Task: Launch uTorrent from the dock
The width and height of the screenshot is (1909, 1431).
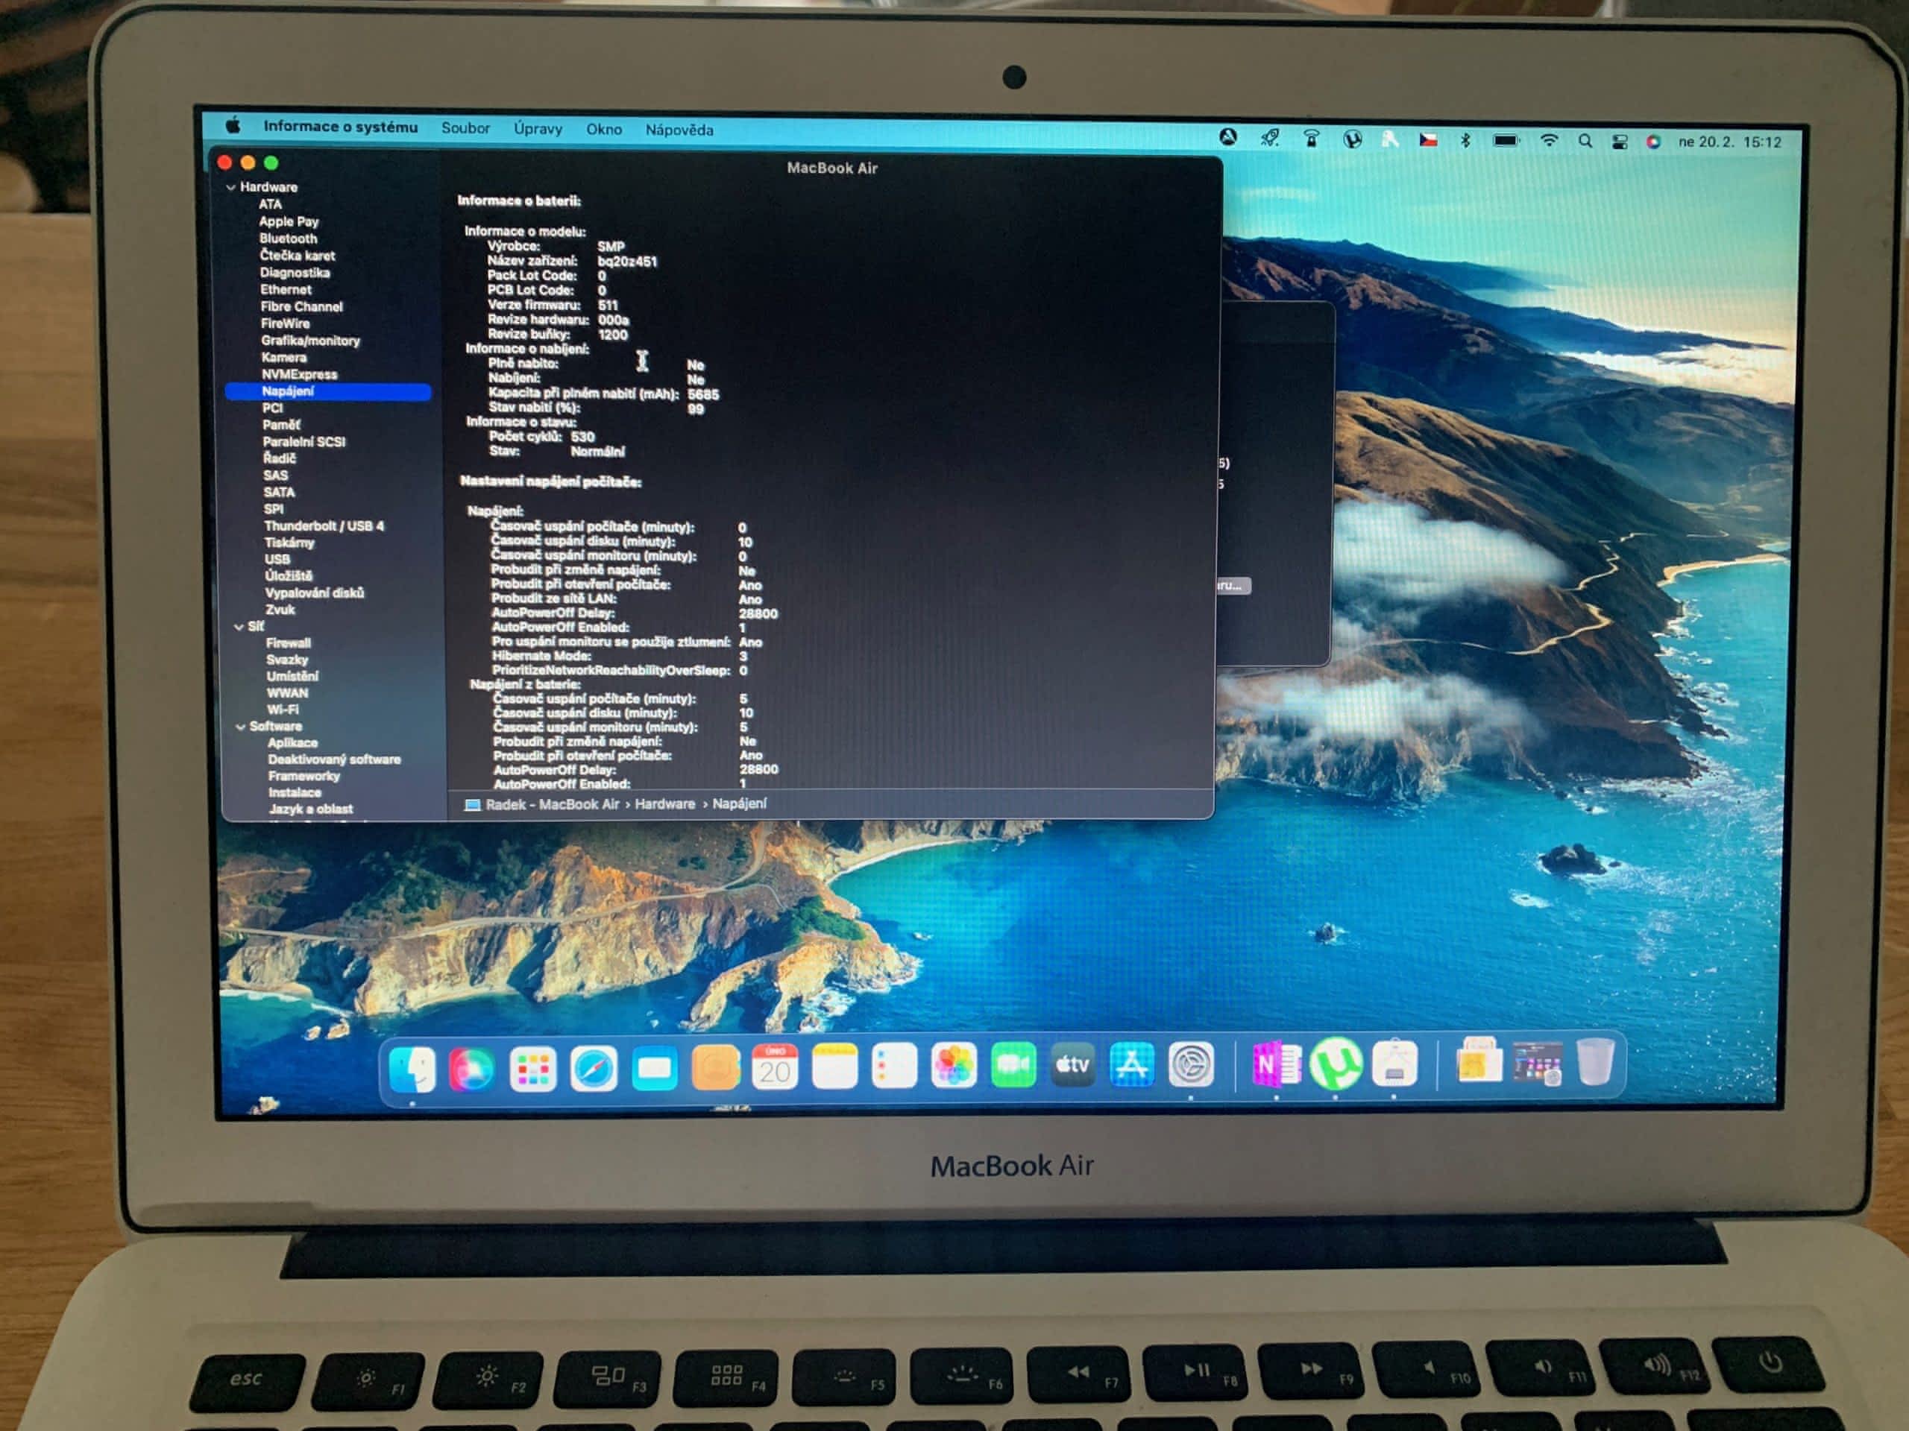Action: [x=1335, y=1065]
